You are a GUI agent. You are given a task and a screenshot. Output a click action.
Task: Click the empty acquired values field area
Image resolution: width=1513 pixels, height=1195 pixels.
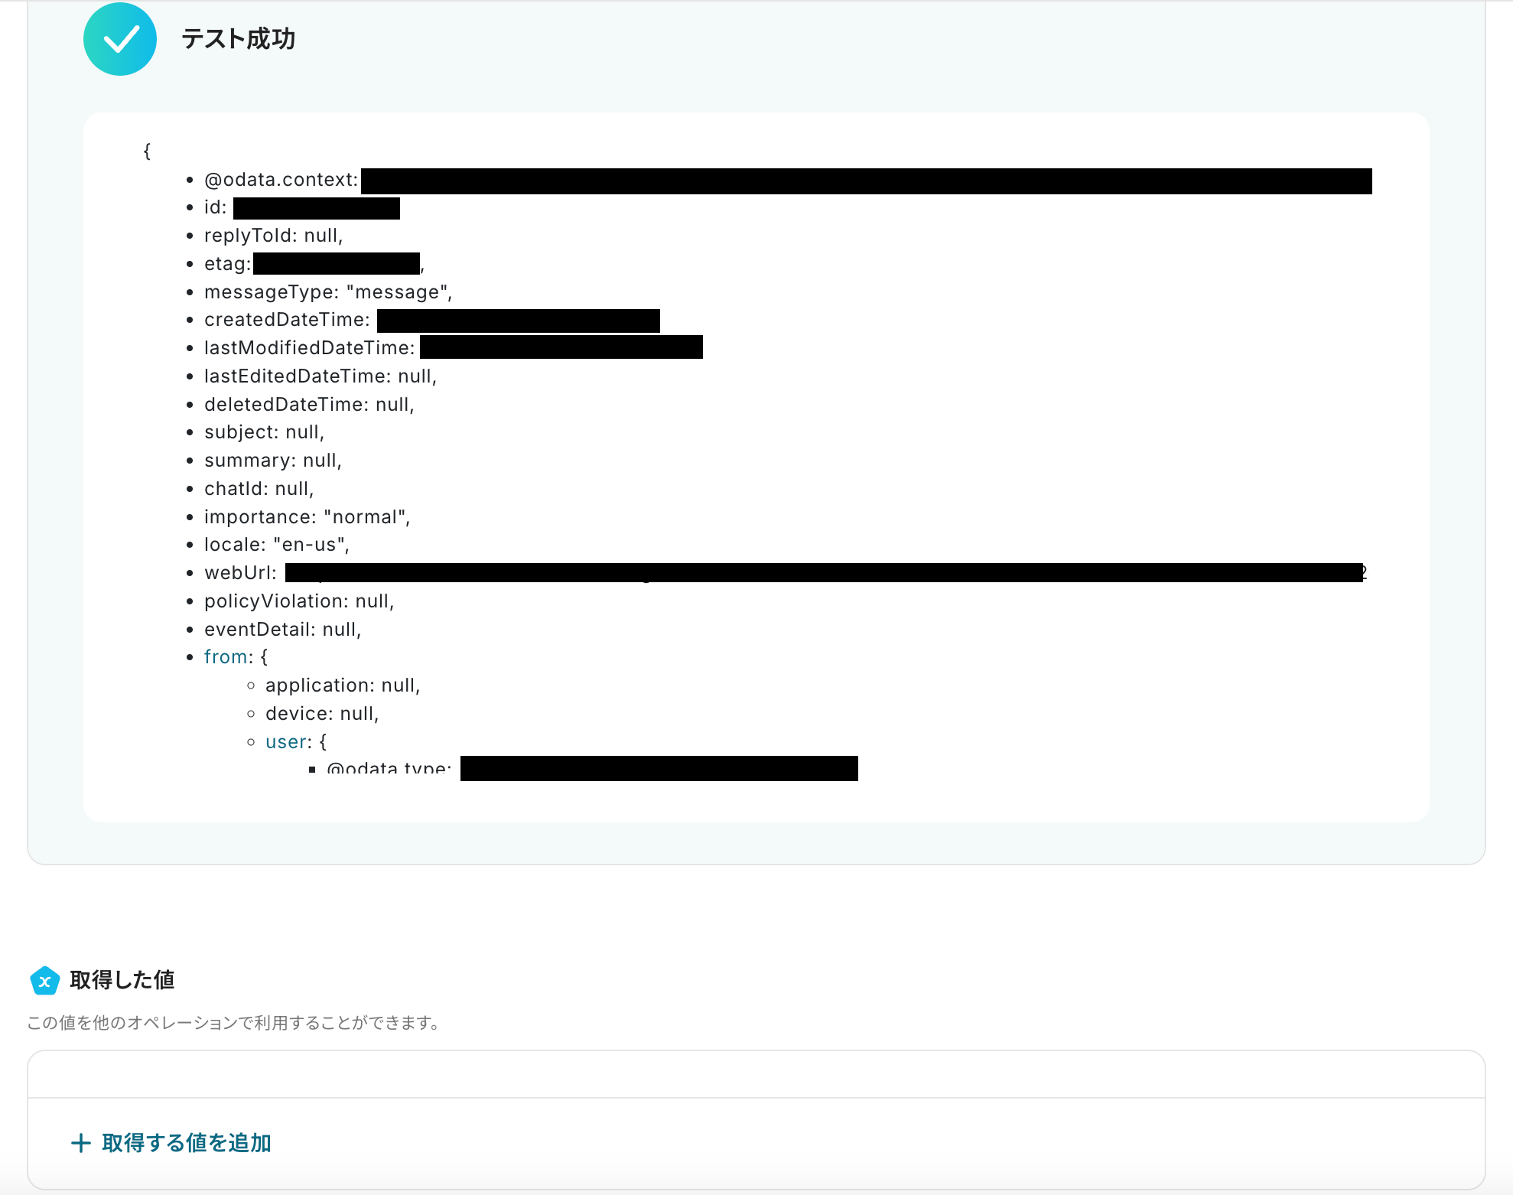(x=756, y=1074)
